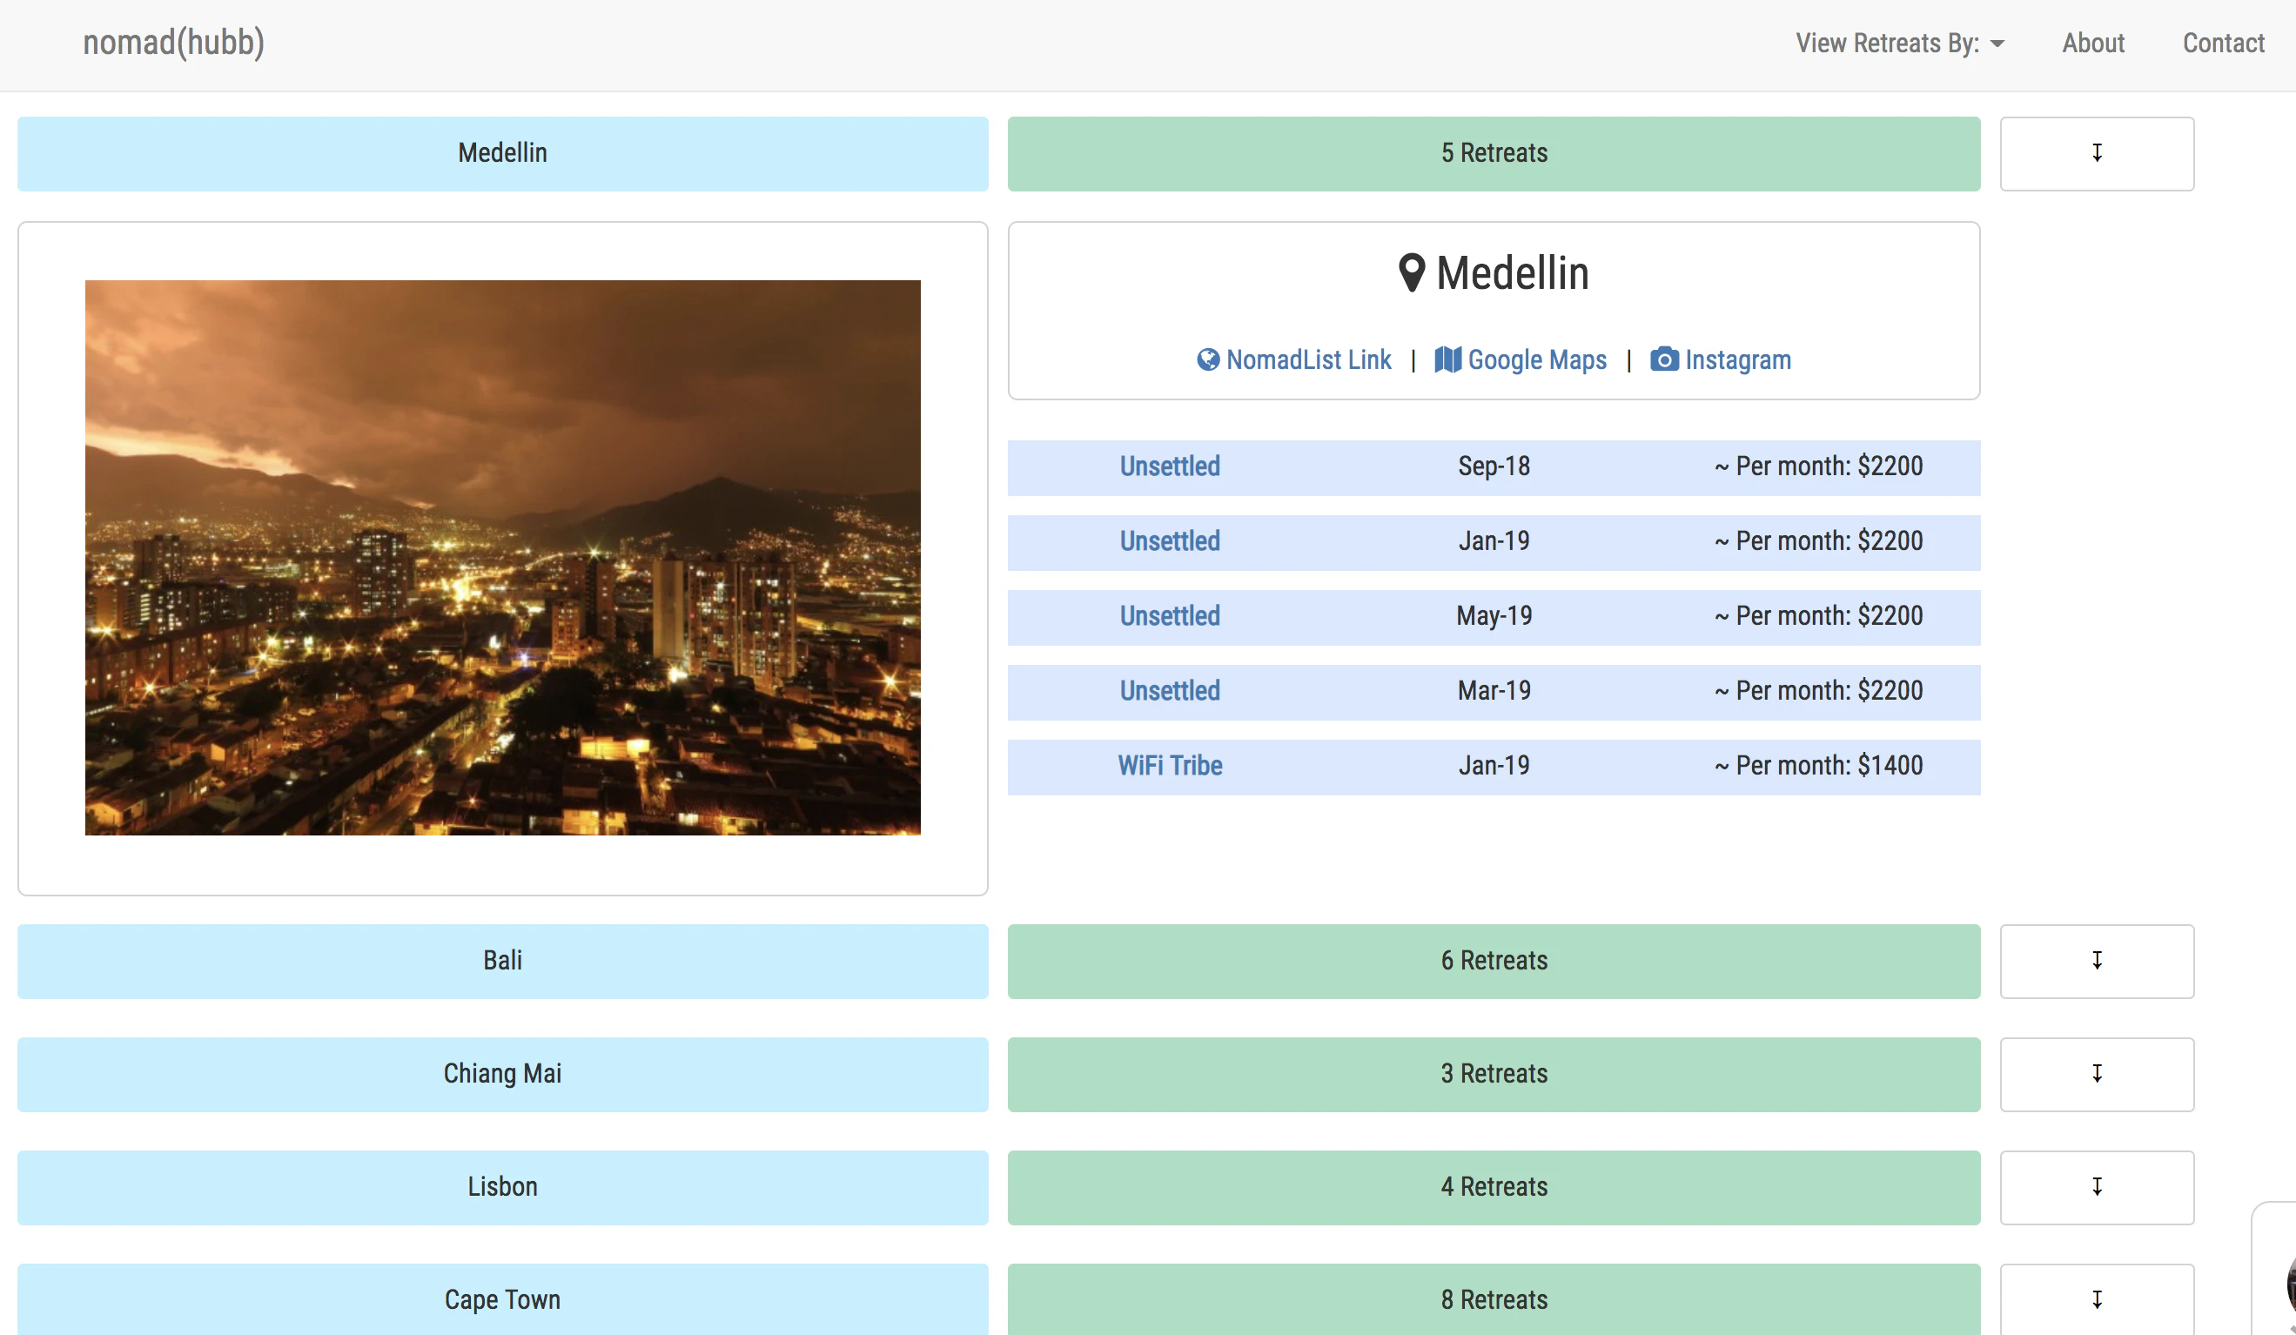This screenshot has height=1335, width=2296.
Task: Open the About page
Action: pos(2092,43)
